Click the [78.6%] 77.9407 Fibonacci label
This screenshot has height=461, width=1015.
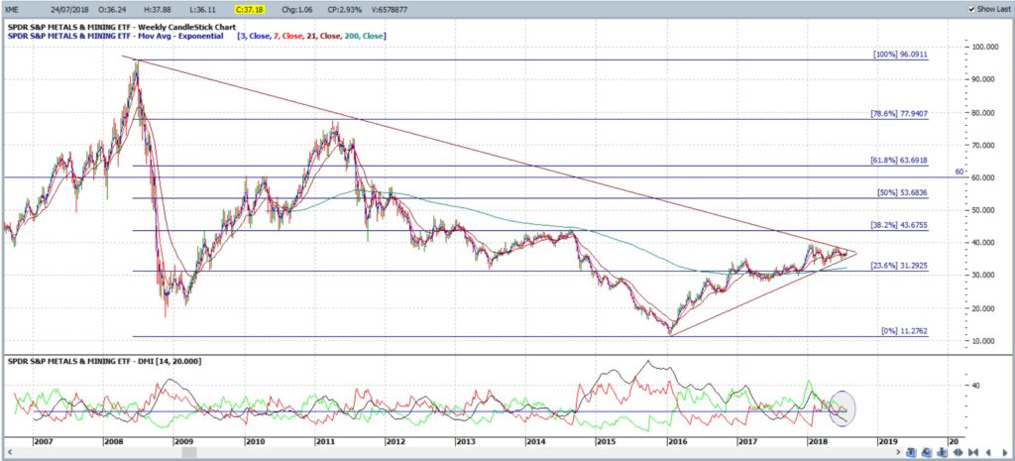tap(900, 114)
